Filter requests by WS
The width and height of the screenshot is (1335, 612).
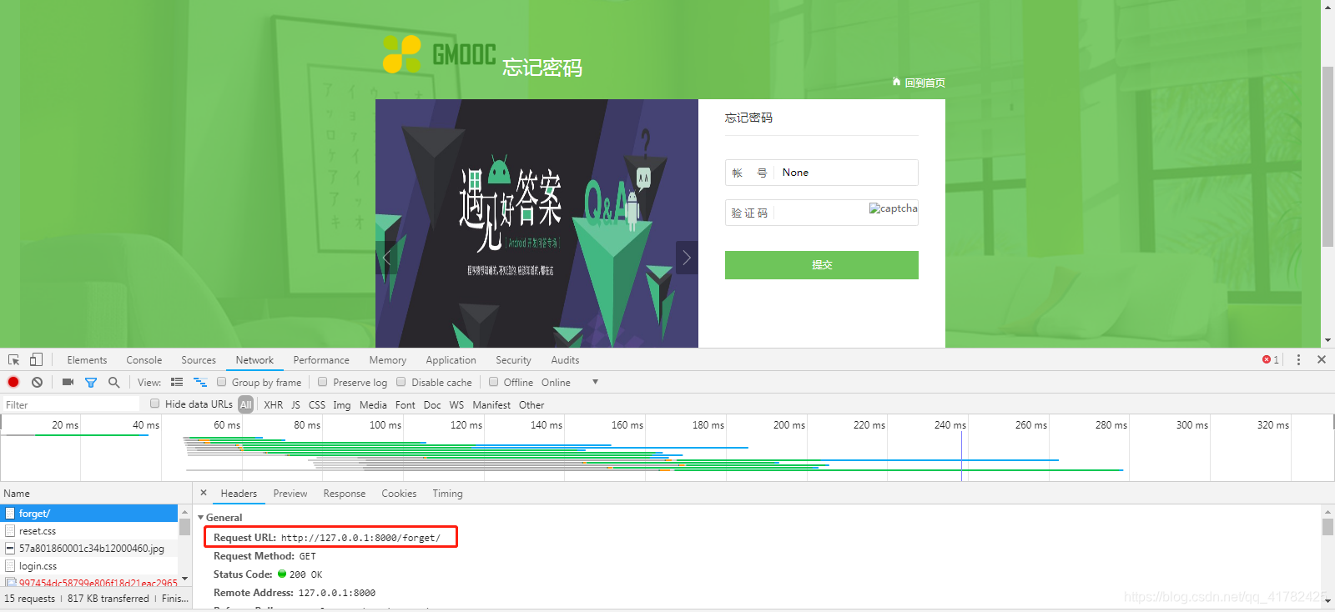456,405
